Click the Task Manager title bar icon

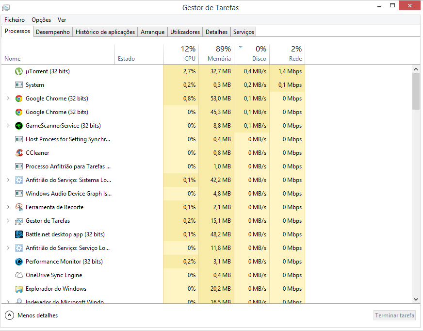pyautogui.click(x=6, y=8)
